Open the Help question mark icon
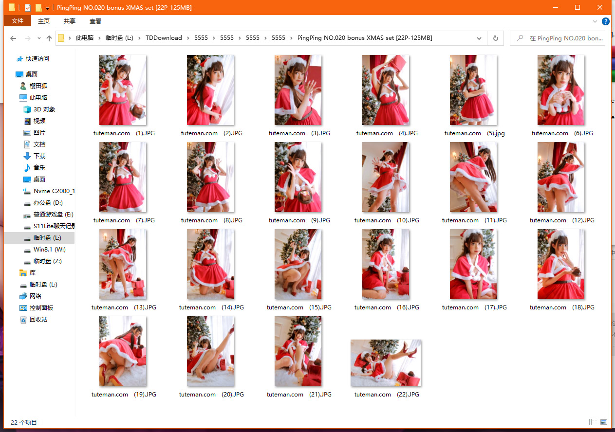The image size is (615, 432). tap(605, 21)
